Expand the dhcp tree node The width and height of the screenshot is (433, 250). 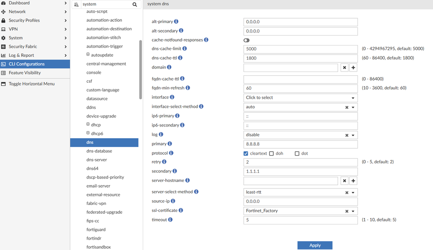(88, 125)
